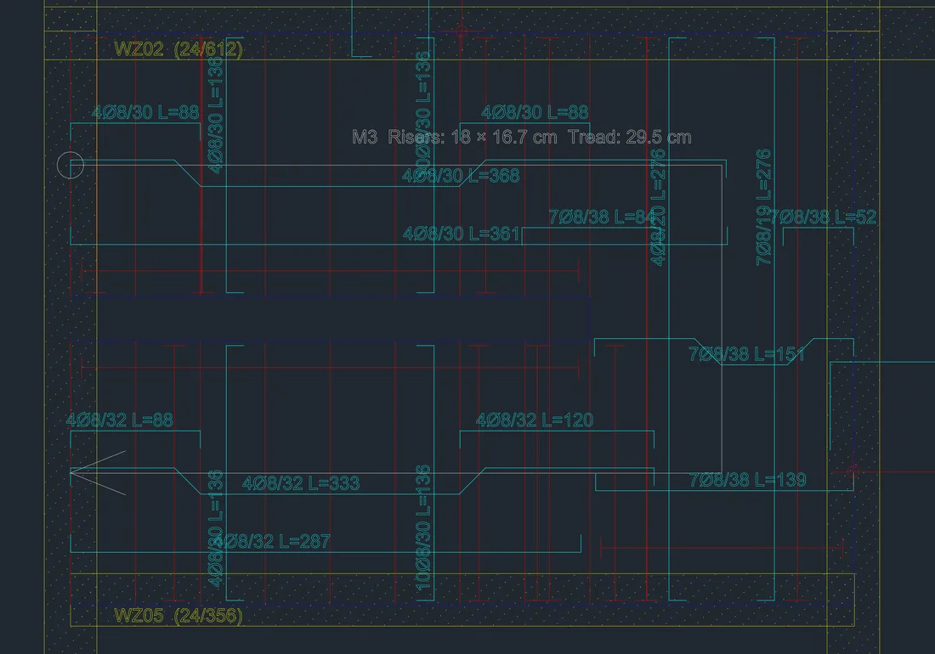Click the M3 Risers and Tread annotation

tap(522, 137)
